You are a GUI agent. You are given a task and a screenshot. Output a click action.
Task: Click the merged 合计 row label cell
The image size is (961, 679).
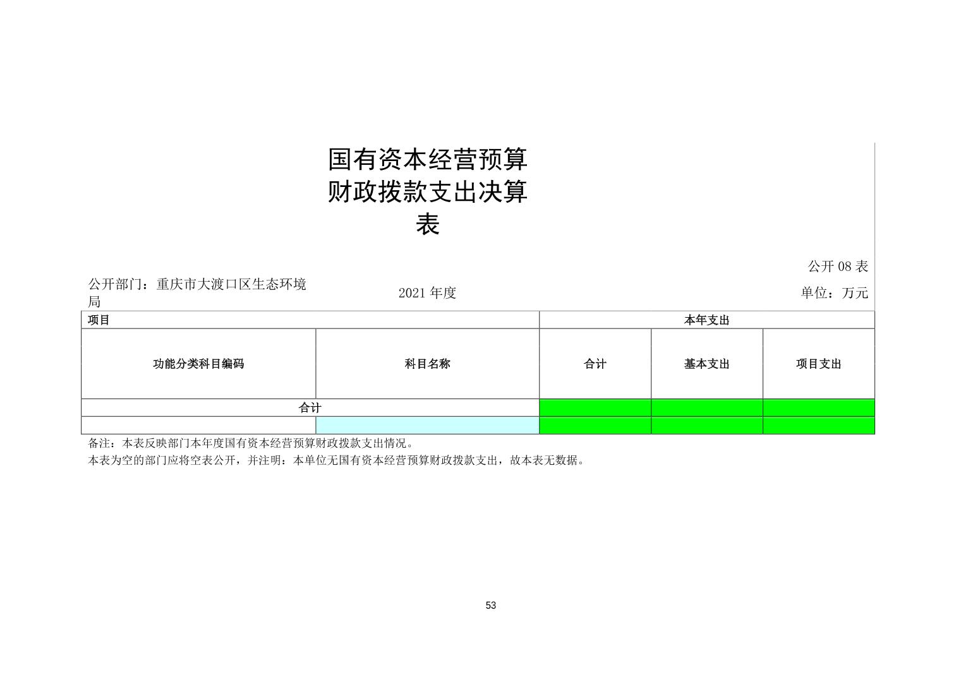[310, 408]
